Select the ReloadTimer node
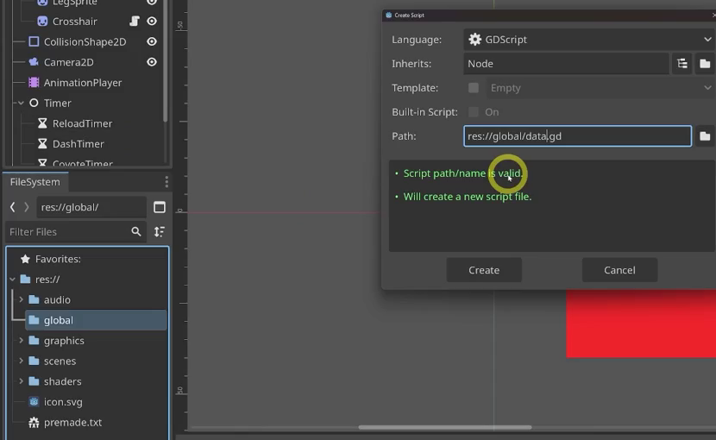 [x=82, y=123]
